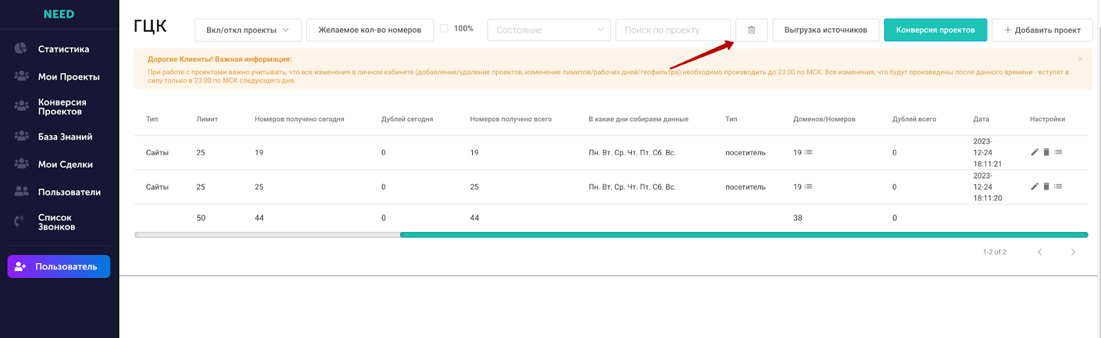Open Конверсия Проектов in sidebar
This screenshot has width=1101, height=338.
[62, 107]
